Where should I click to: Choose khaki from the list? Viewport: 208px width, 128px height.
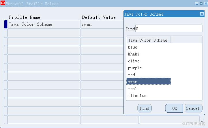tap(134, 54)
